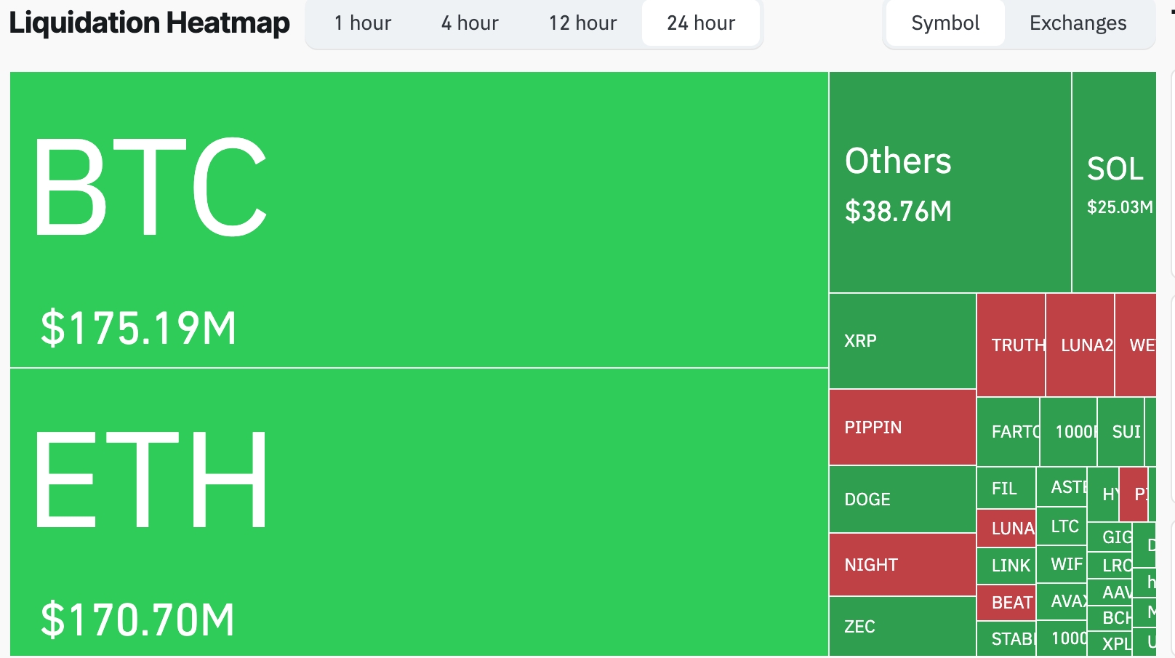This screenshot has width=1175, height=658.
Task: Click the LTC tile
Action: click(x=1062, y=526)
